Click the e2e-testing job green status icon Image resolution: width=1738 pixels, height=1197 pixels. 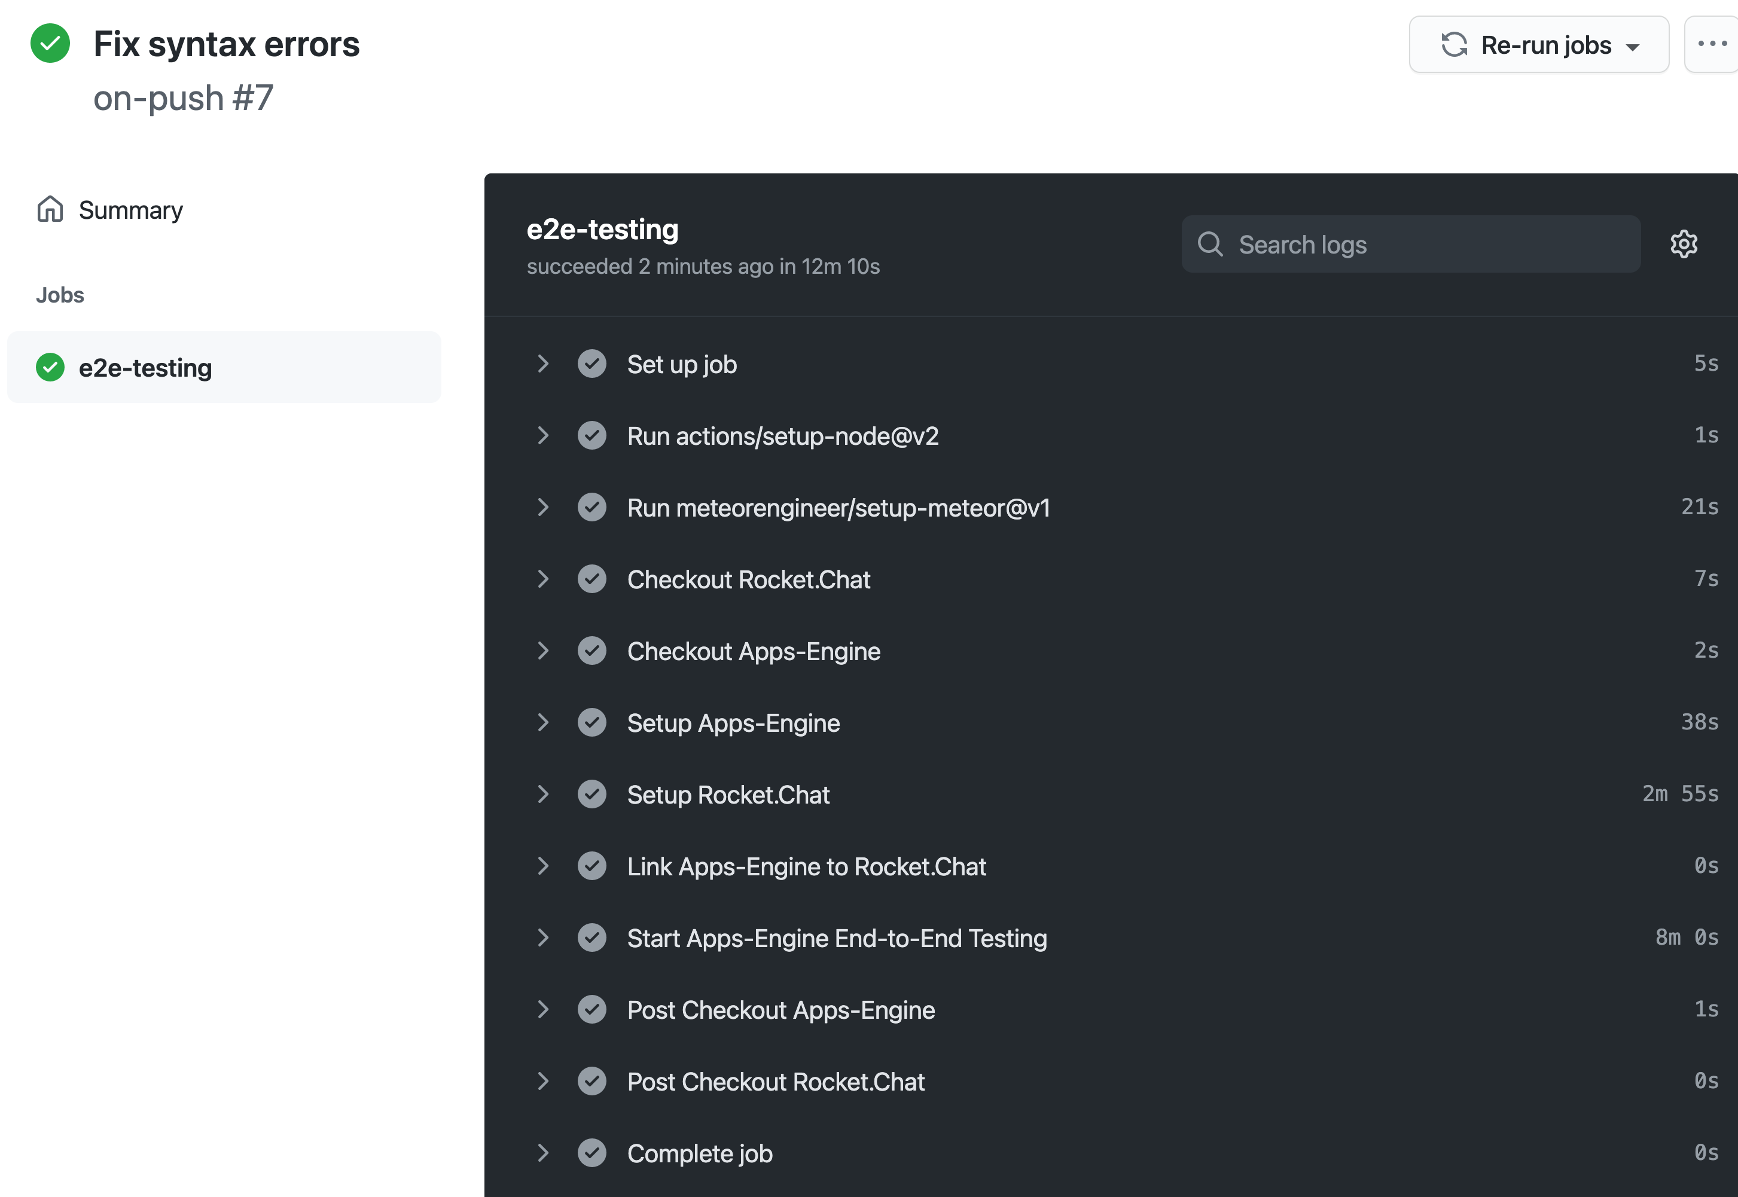(x=50, y=368)
